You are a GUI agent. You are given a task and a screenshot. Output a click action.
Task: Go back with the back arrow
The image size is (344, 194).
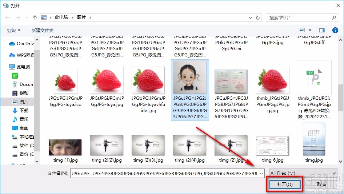[7, 17]
